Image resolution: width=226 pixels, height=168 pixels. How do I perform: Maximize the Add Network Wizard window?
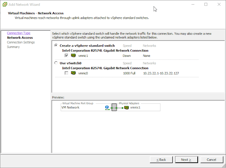206,4
